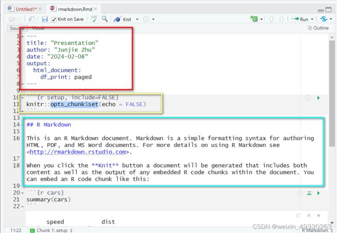The width and height of the screenshot is (337, 233).
Task: Run all chunks above cars chunk
Action: 309,193
